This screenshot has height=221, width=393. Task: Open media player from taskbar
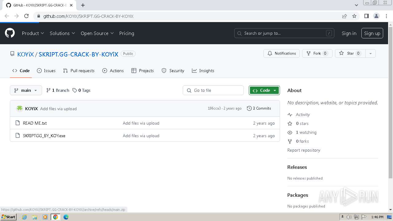tap(45, 217)
